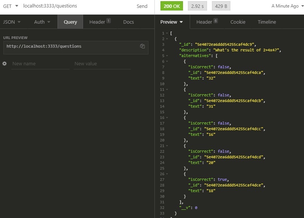Open the Auth type dropdown
The width and height of the screenshot is (304, 218).
pyautogui.click(x=42, y=22)
